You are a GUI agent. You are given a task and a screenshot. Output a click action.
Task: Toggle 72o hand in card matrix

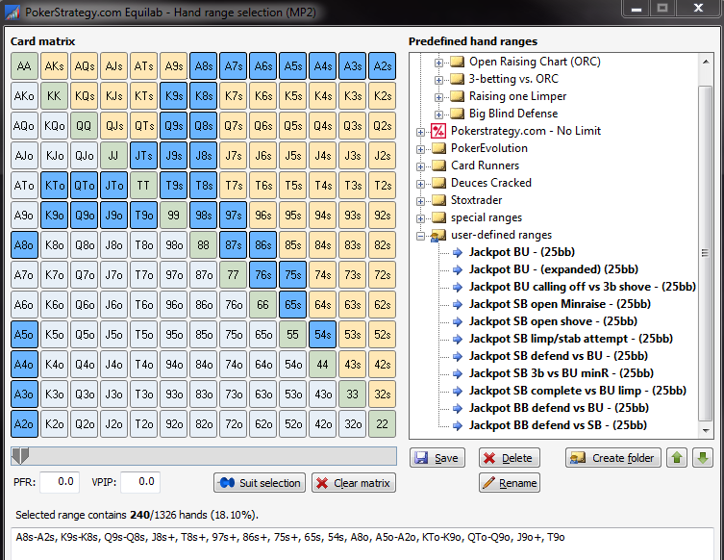tap(234, 424)
